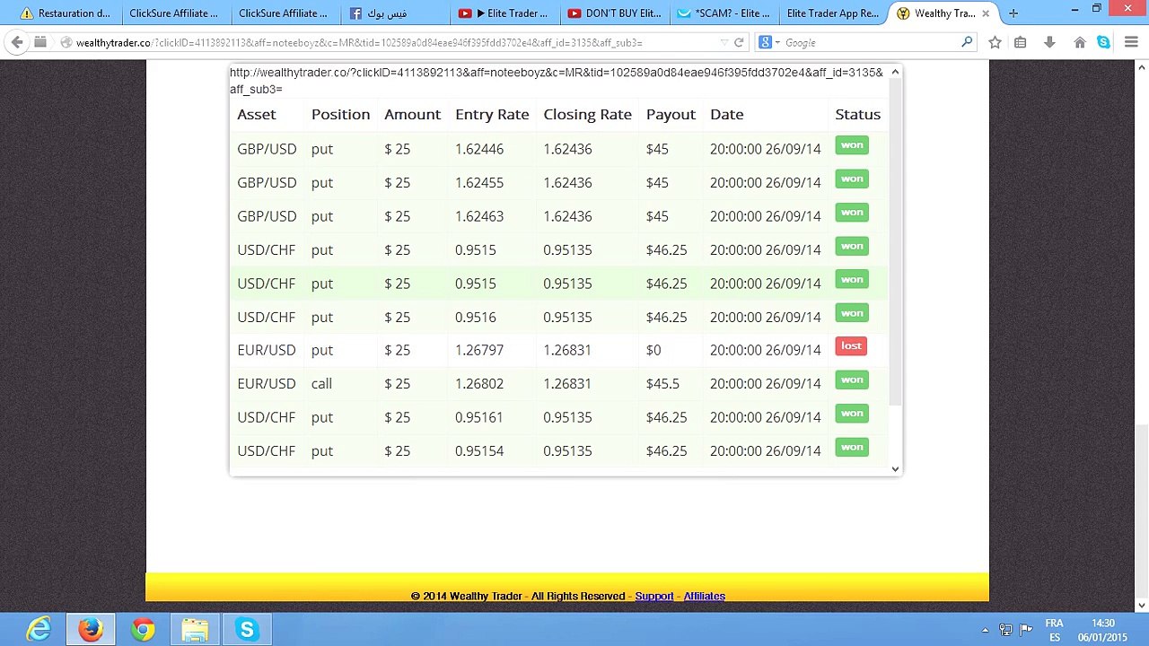Click the Firefox taskbar icon
Viewport: 1149px width, 646px height.
(x=90, y=630)
